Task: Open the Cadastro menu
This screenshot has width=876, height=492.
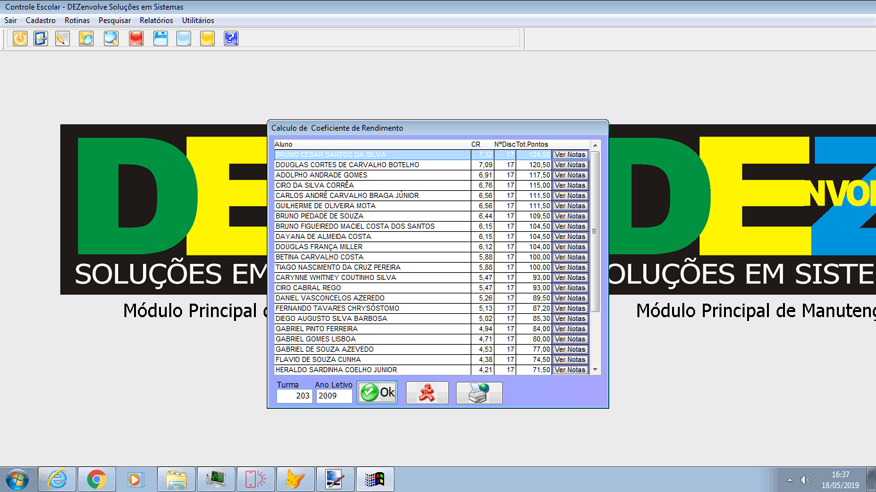Action: click(x=40, y=20)
